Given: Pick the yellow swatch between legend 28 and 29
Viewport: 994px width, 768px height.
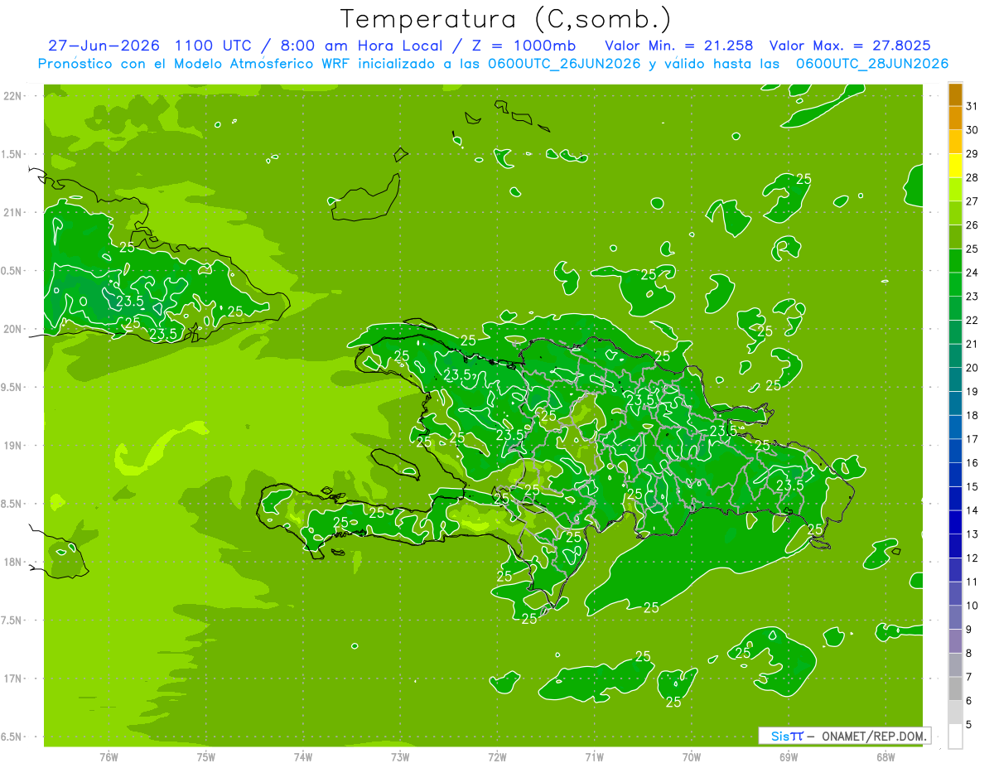Looking at the screenshot, I should pyautogui.click(x=955, y=166).
